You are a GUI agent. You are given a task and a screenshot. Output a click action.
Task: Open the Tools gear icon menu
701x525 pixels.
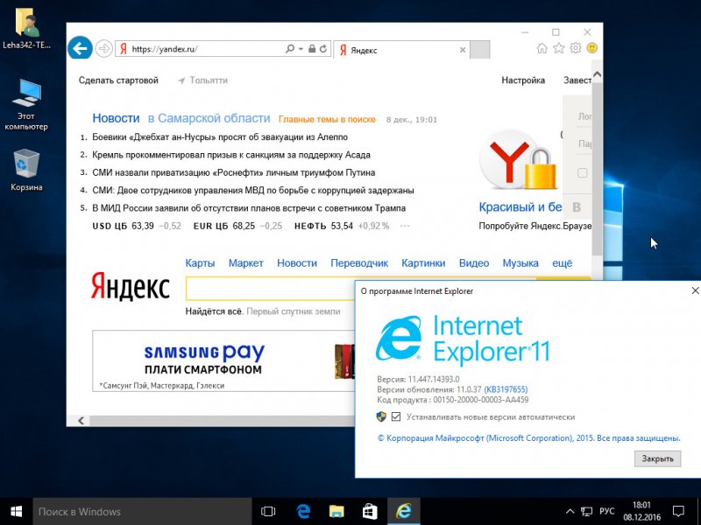576,48
